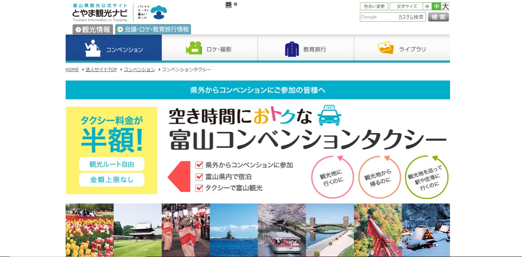Click the orange photo library icon
Viewport: 522px width, 257px height.
pyautogui.click(x=386, y=48)
